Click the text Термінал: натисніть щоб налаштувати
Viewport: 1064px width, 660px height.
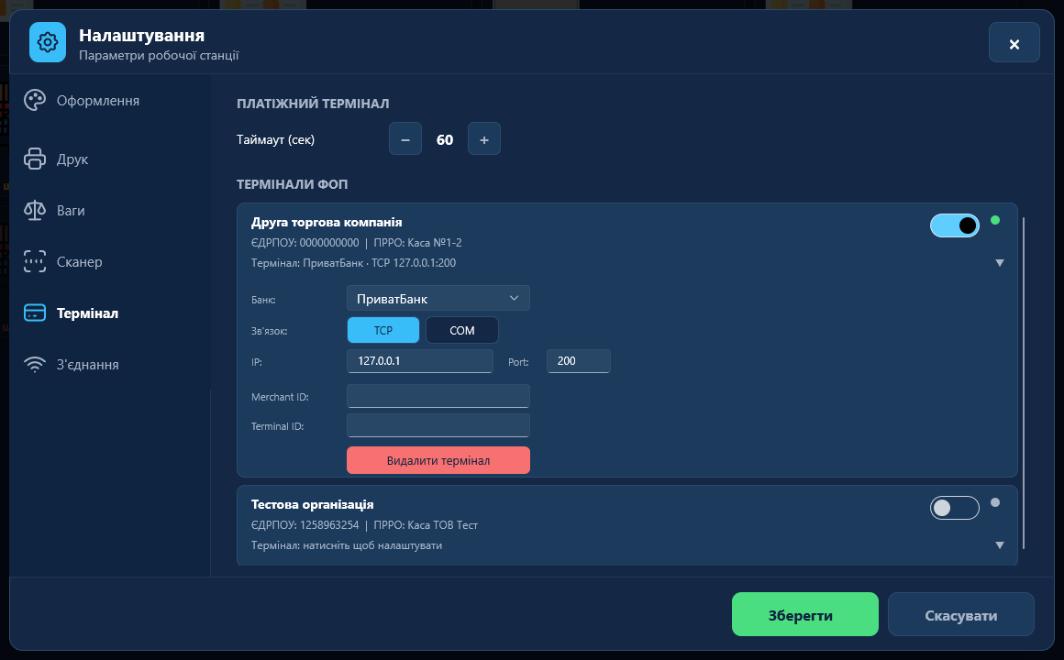pyautogui.click(x=346, y=545)
